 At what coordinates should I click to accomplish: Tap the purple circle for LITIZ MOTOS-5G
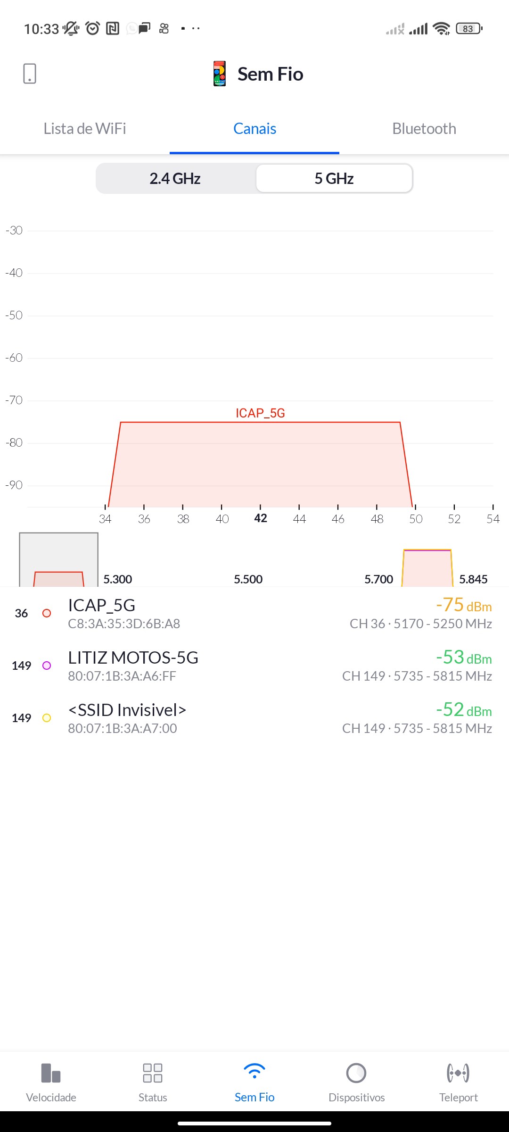click(x=47, y=666)
